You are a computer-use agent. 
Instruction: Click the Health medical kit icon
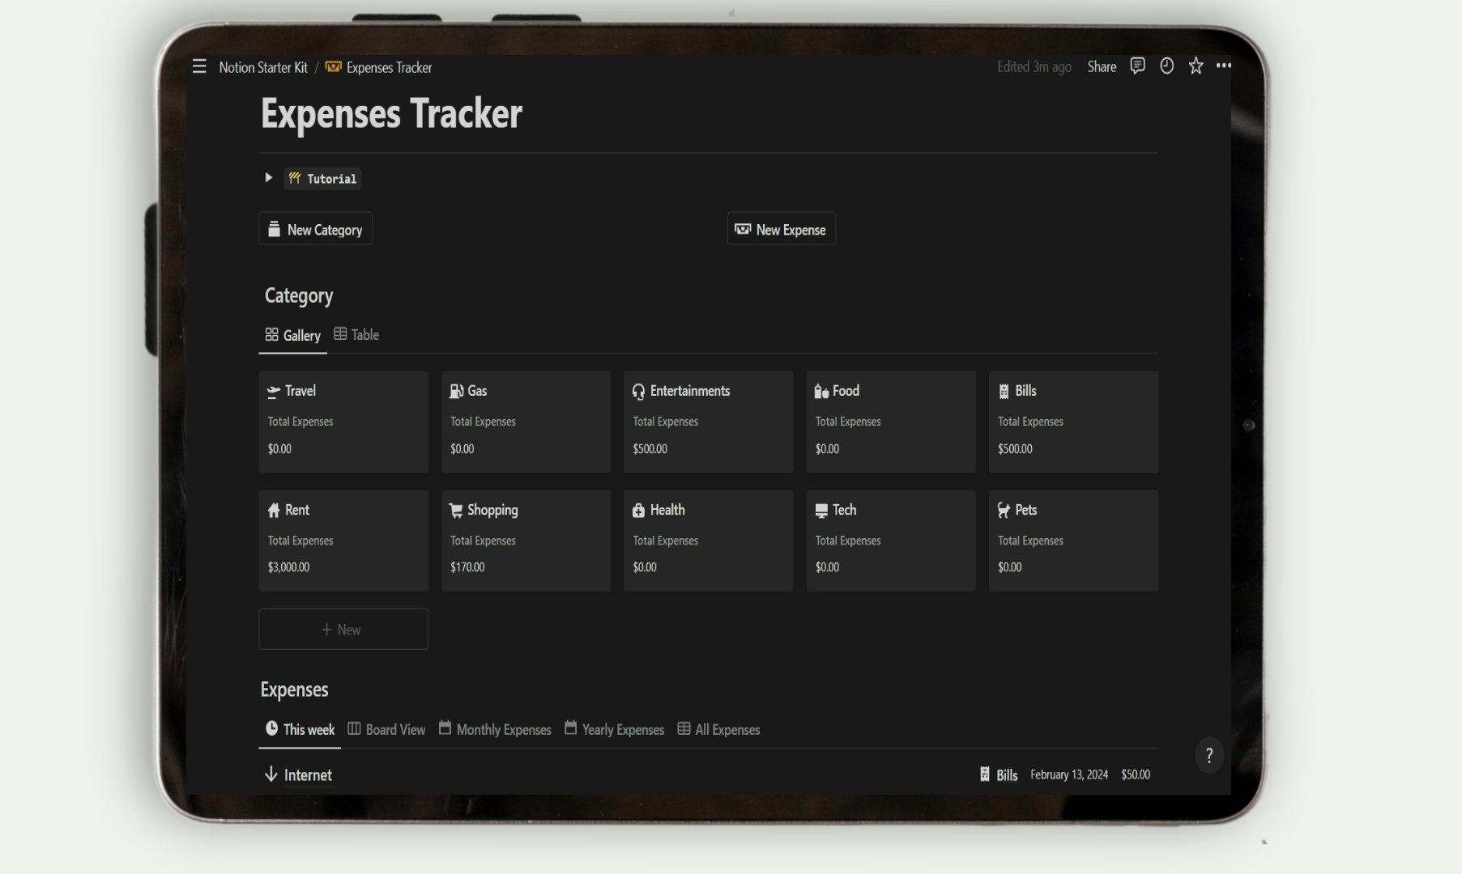pos(638,511)
